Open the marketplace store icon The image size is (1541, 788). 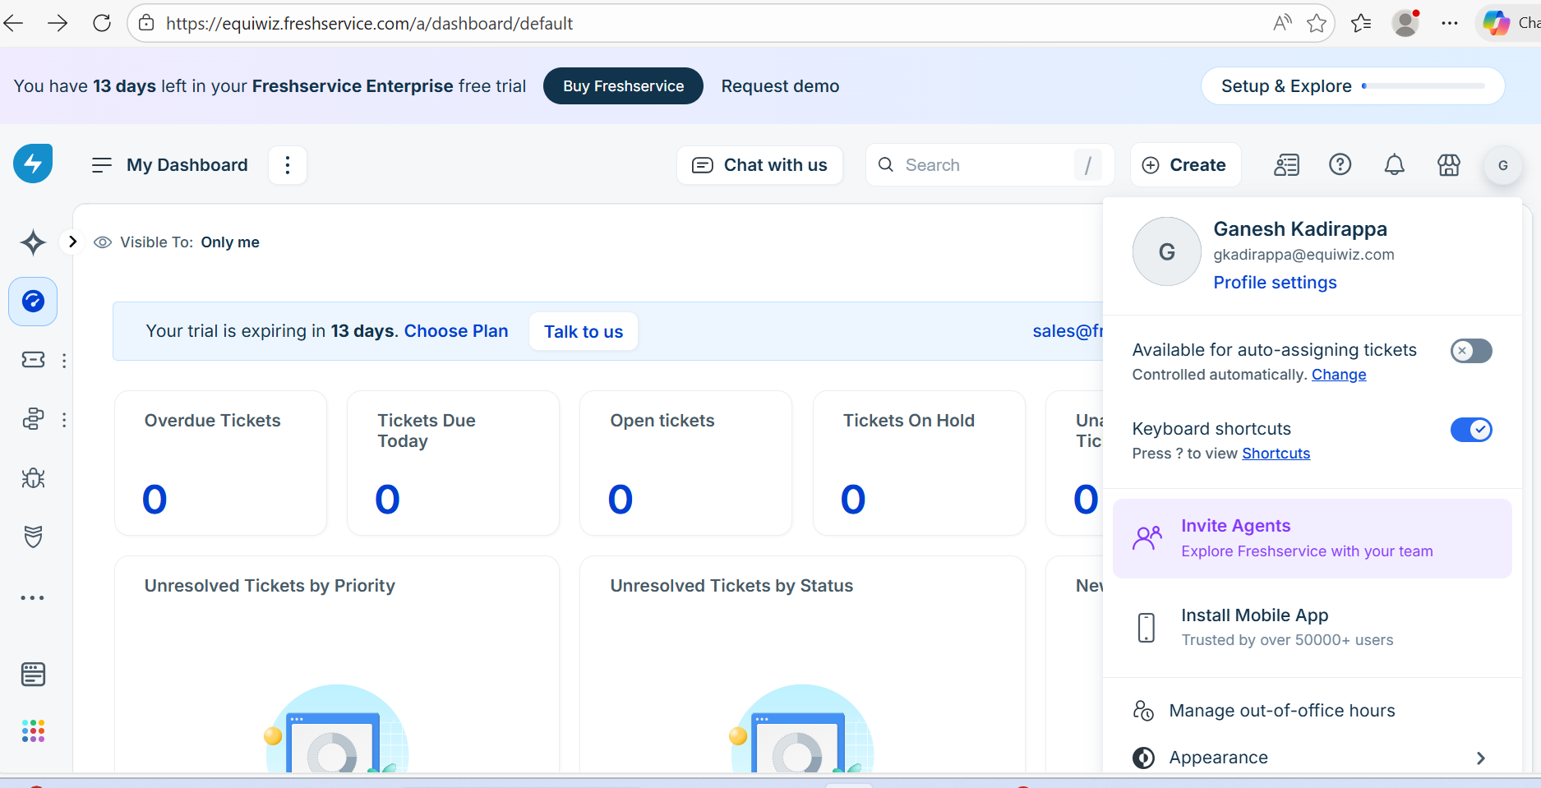[x=1448, y=165]
